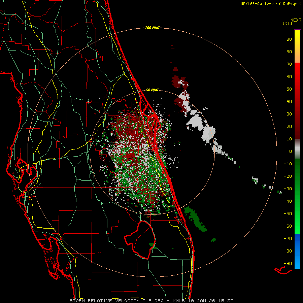Click the positive 70 scale value

coord(289,64)
